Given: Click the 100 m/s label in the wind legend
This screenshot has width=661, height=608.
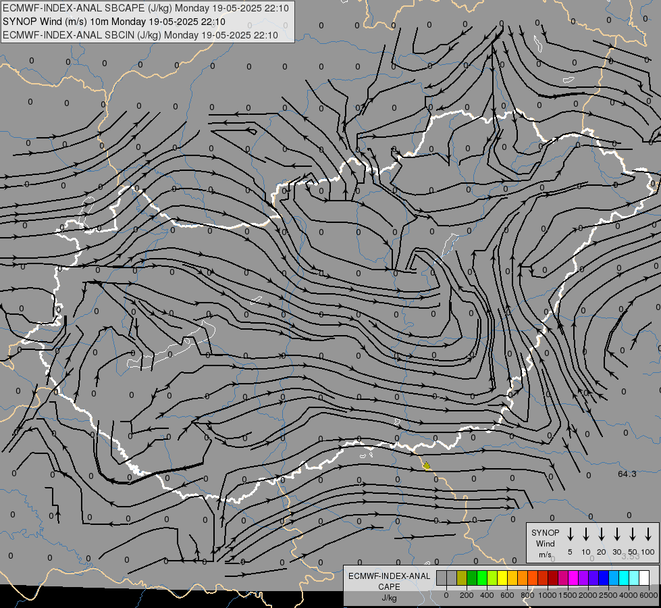Looking at the screenshot, I should (x=648, y=552).
